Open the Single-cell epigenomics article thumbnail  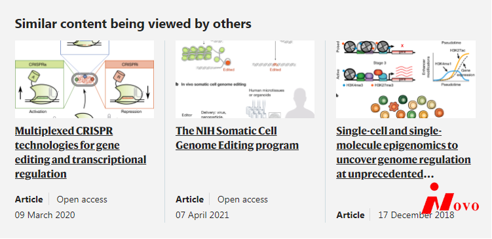(x=406, y=79)
